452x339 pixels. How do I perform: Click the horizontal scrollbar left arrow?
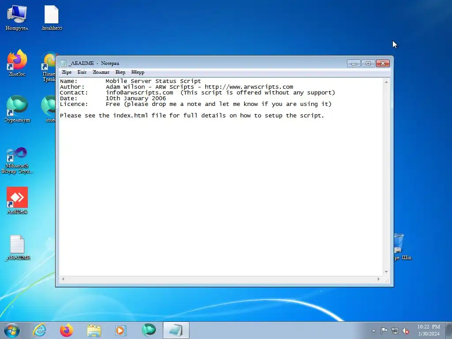click(63, 279)
